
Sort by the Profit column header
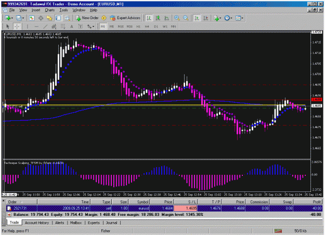coord(308,202)
